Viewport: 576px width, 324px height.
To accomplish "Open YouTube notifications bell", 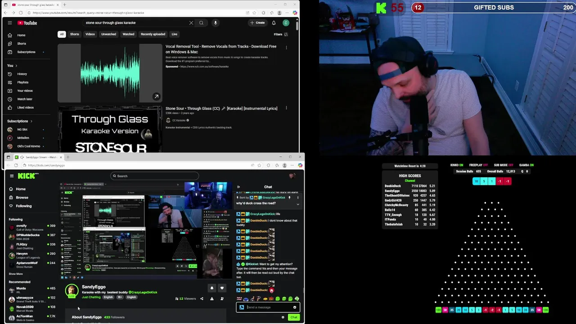I will click(x=274, y=22).
